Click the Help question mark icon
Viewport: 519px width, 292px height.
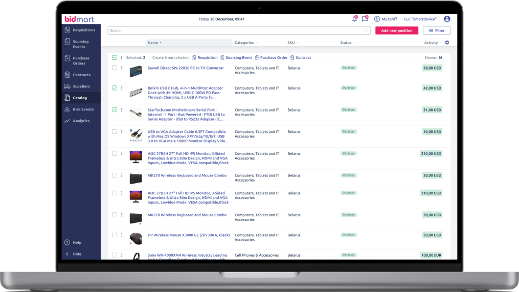pos(67,242)
